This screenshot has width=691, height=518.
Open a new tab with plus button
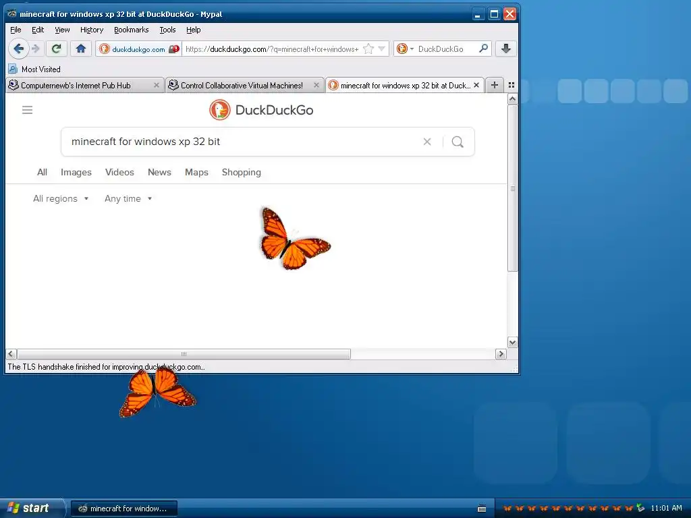pyautogui.click(x=495, y=85)
